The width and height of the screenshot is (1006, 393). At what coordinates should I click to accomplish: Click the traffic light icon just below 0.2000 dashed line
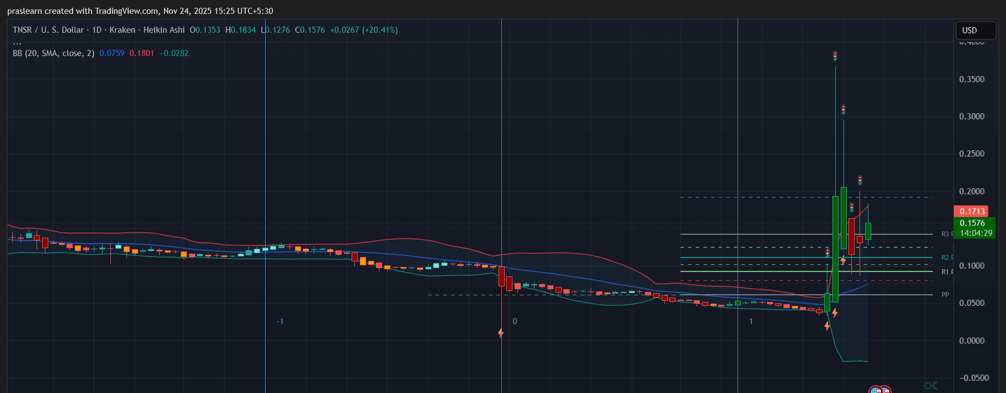[x=851, y=208]
